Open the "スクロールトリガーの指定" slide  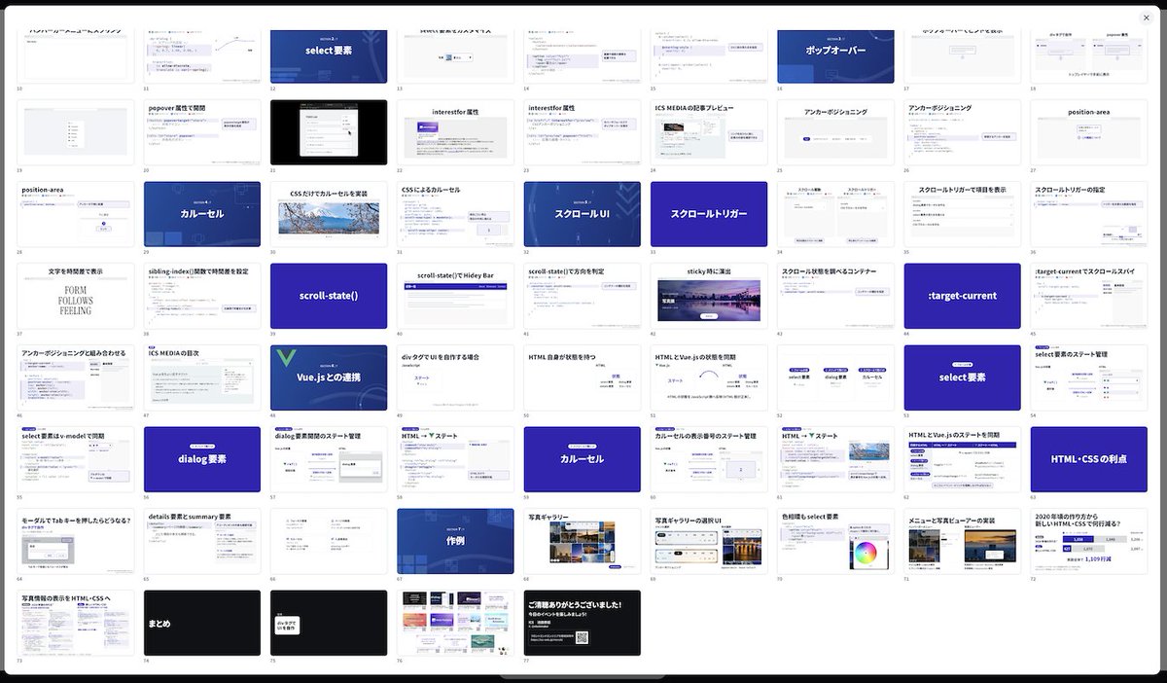(x=1089, y=214)
